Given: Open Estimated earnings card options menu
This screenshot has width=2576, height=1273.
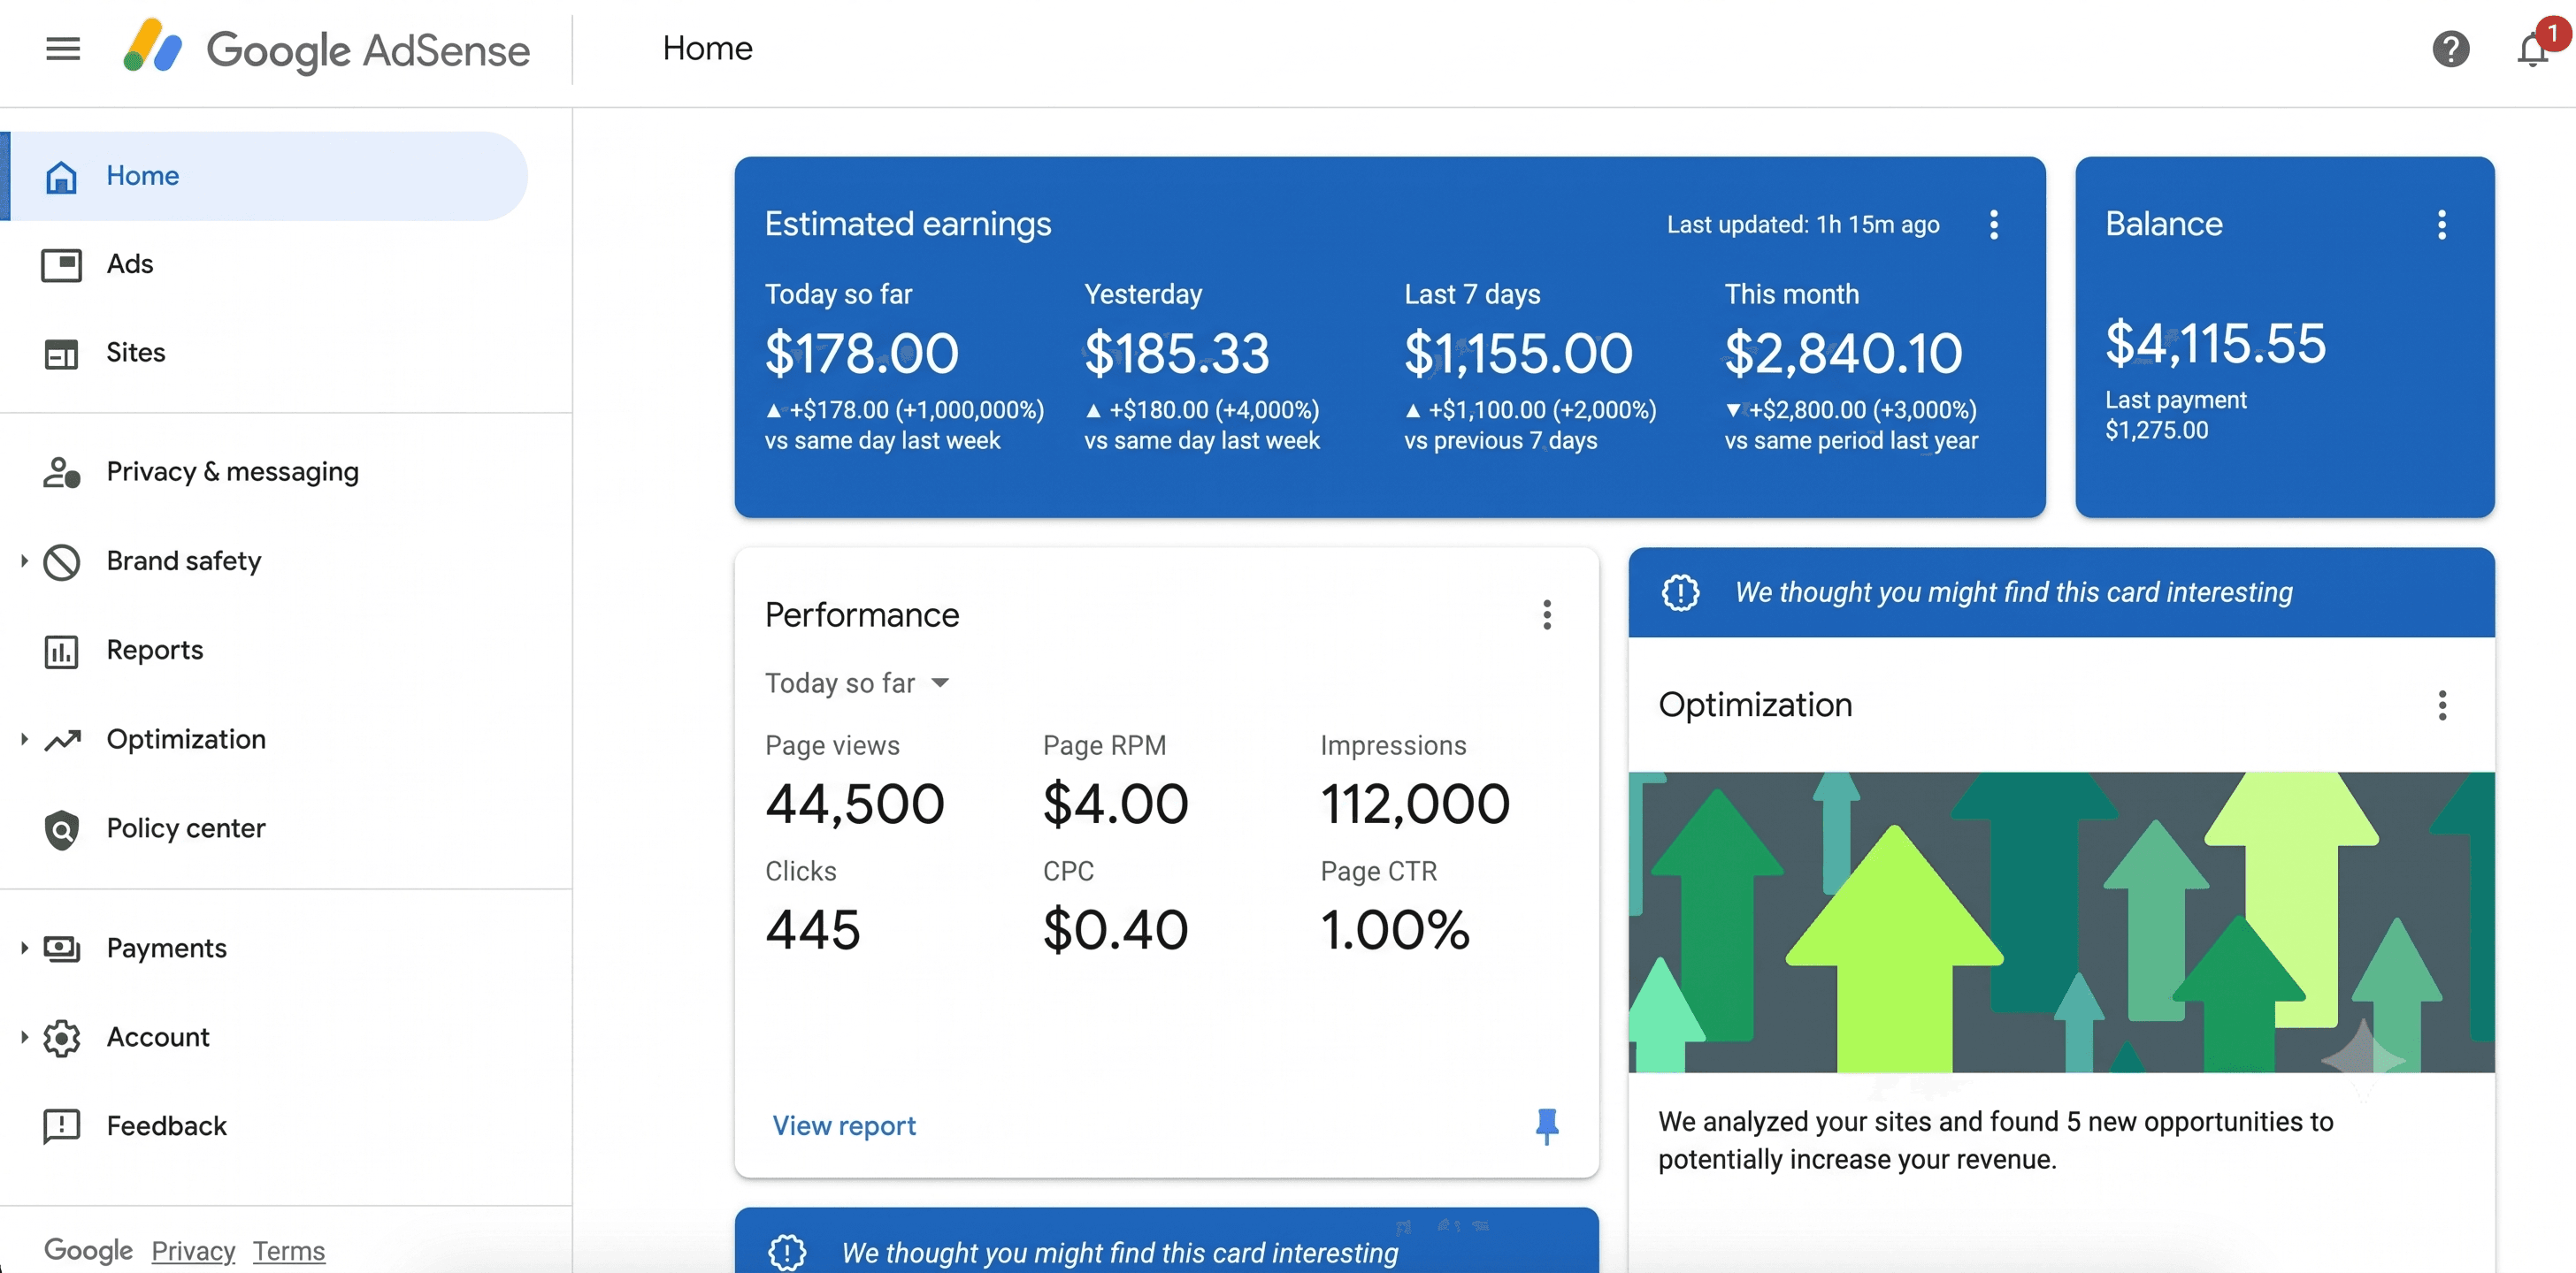Looking at the screenshot, I should coord(1994,225).
